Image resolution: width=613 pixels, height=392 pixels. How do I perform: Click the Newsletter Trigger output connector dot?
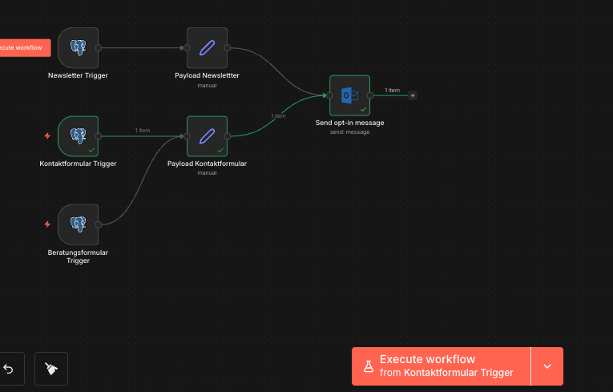coord(99,48)
